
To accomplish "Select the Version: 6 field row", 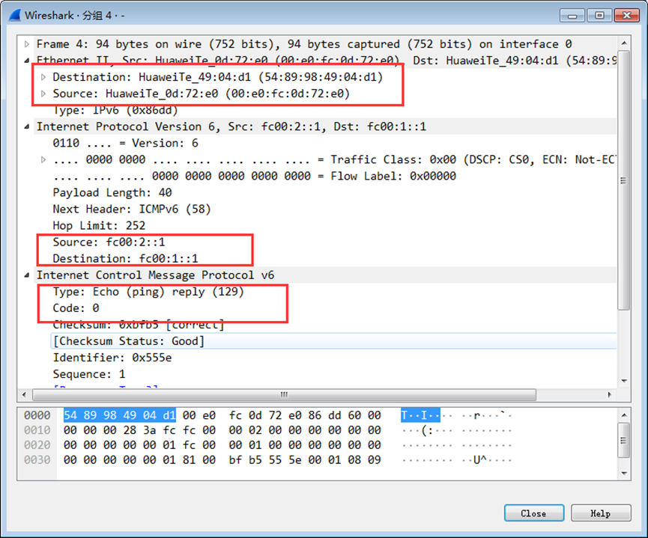I will pyautogui.click(x=126, y=143).
